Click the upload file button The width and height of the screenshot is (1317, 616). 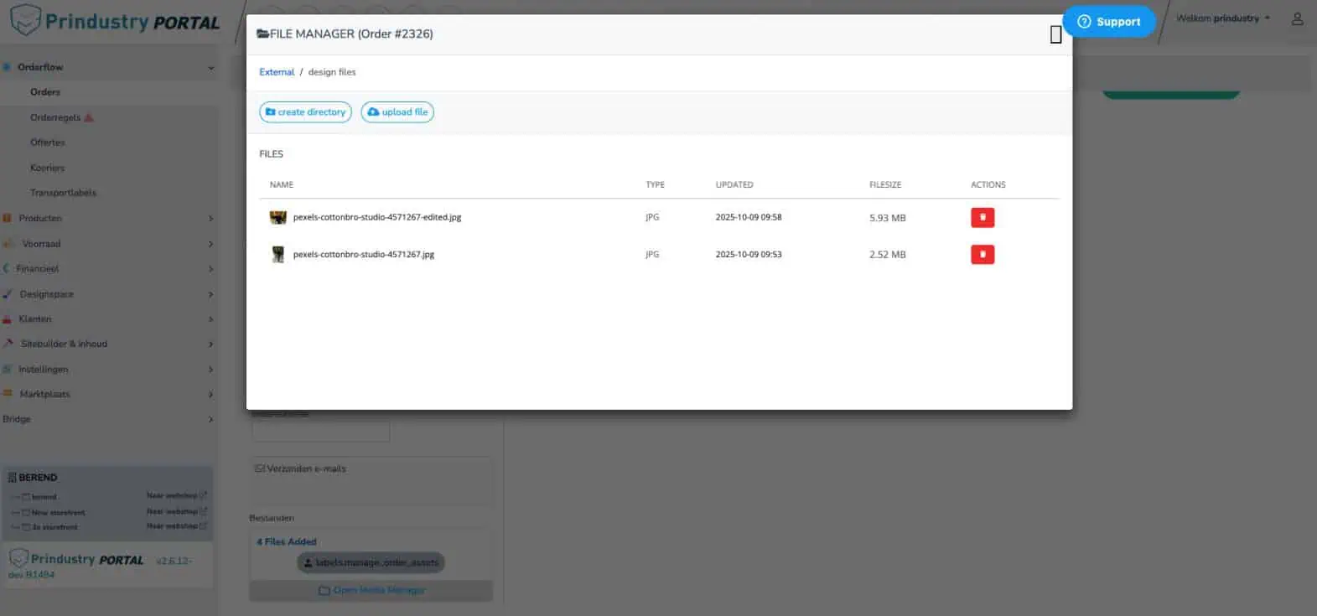click(397, 112)
